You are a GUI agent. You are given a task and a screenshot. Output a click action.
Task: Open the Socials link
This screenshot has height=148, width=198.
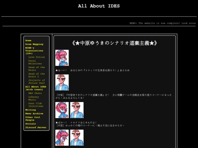30,124
